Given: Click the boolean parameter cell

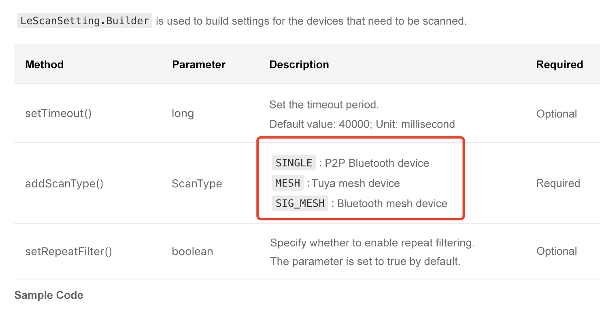Looking at the screenshot, I should (192, 252).
